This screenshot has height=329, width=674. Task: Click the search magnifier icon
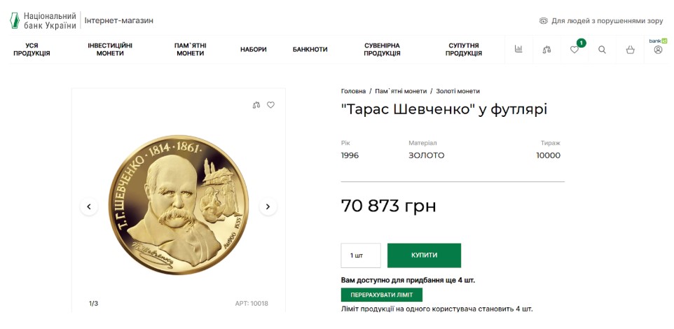point(602,50)
